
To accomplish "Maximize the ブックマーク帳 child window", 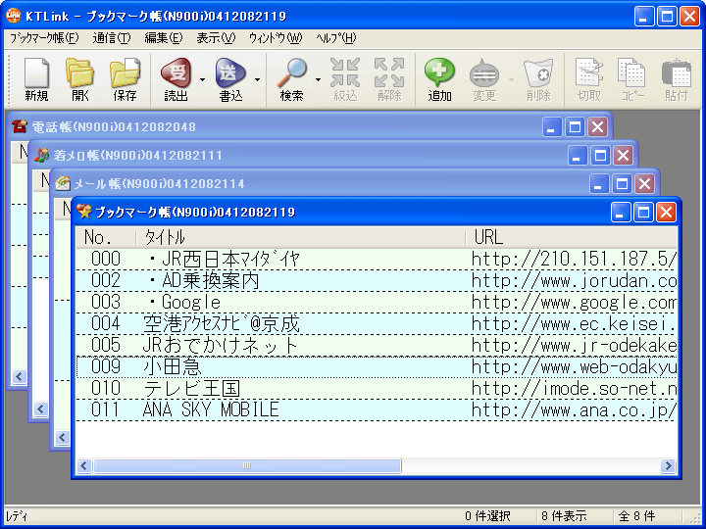I will pos(644,212).
